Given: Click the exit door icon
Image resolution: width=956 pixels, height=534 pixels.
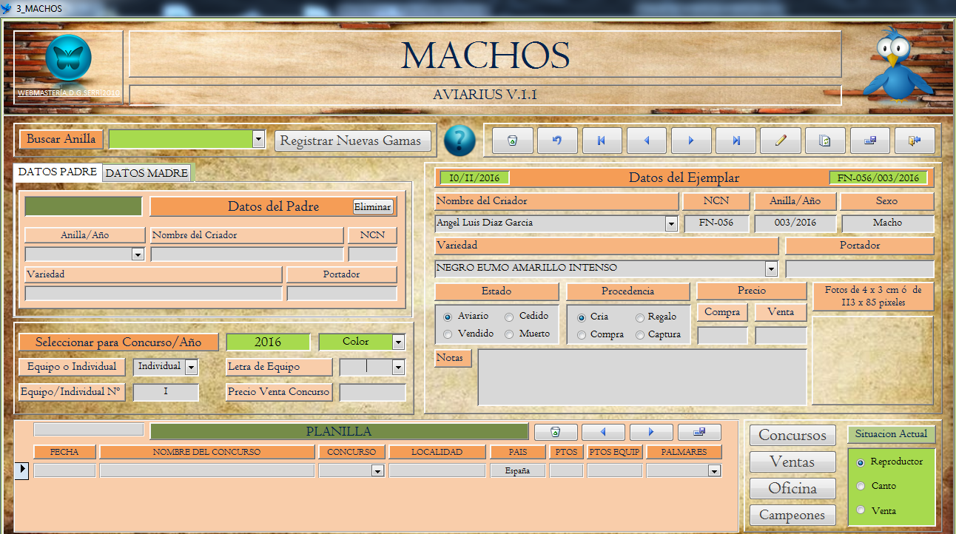Looking at the screenshot, I should (915, 141).
